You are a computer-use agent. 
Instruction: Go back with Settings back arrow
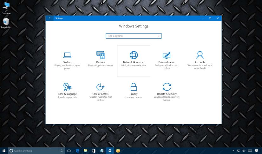(49, 18)
